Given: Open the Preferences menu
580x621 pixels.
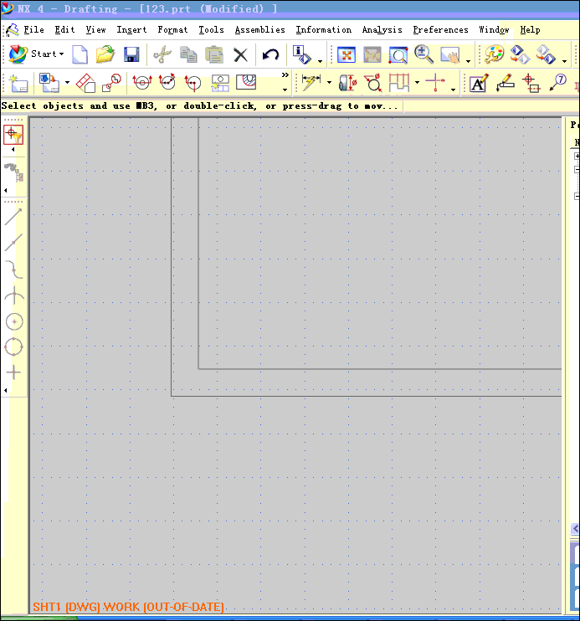Looking at the screenshot, I should (440, 29).
